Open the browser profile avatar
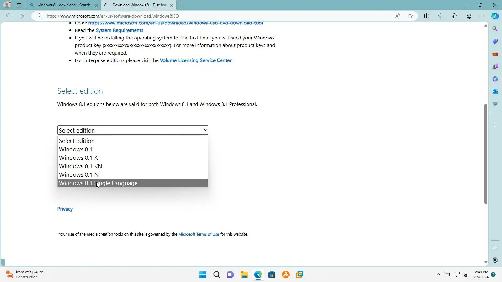 [x=7, y=5]
